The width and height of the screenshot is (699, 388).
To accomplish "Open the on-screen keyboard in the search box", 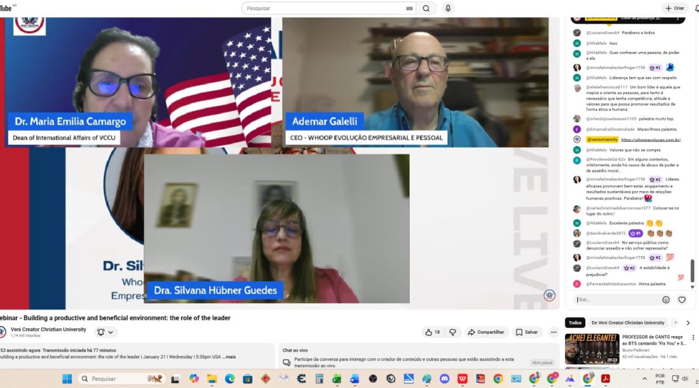I will [409, 8].
